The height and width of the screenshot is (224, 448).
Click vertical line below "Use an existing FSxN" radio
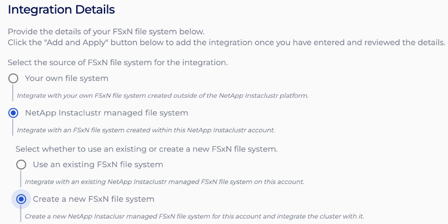coord(21,179)
